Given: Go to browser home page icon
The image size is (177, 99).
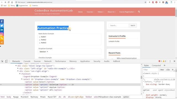Looking at the screenshot, I should tap(12, 2).
